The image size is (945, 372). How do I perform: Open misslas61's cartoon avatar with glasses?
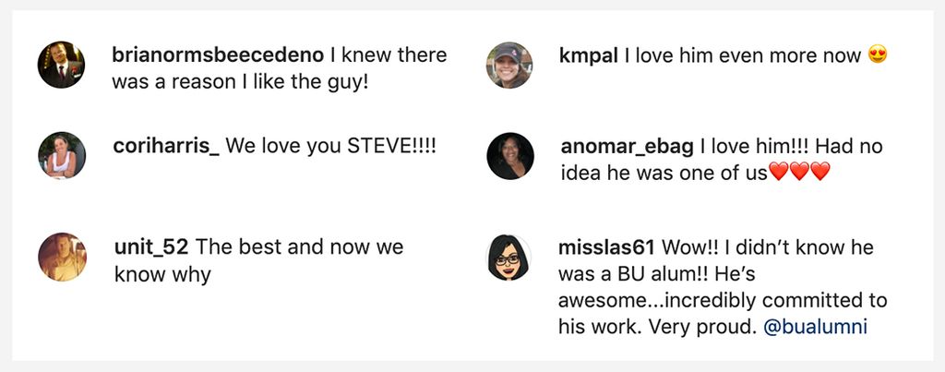point(509,258)
